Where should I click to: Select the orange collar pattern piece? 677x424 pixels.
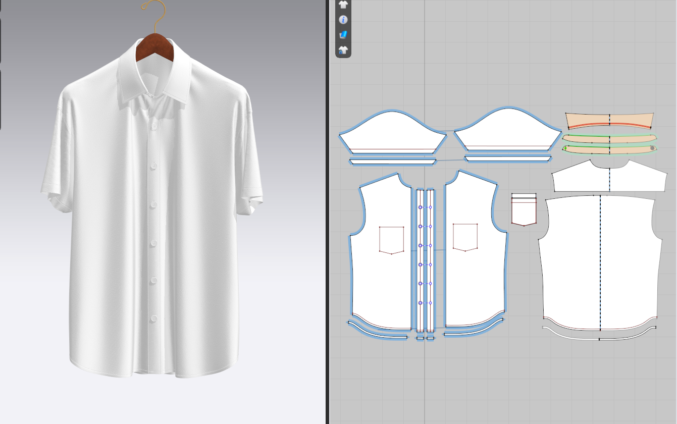click(x=609, y=122)
